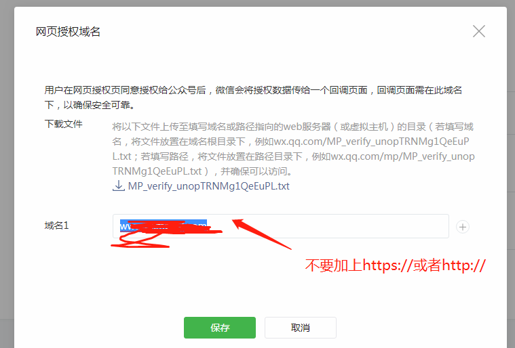Click the 网页授权域名 dialog title
Screen dimensions: 515x348
point(68,32)
